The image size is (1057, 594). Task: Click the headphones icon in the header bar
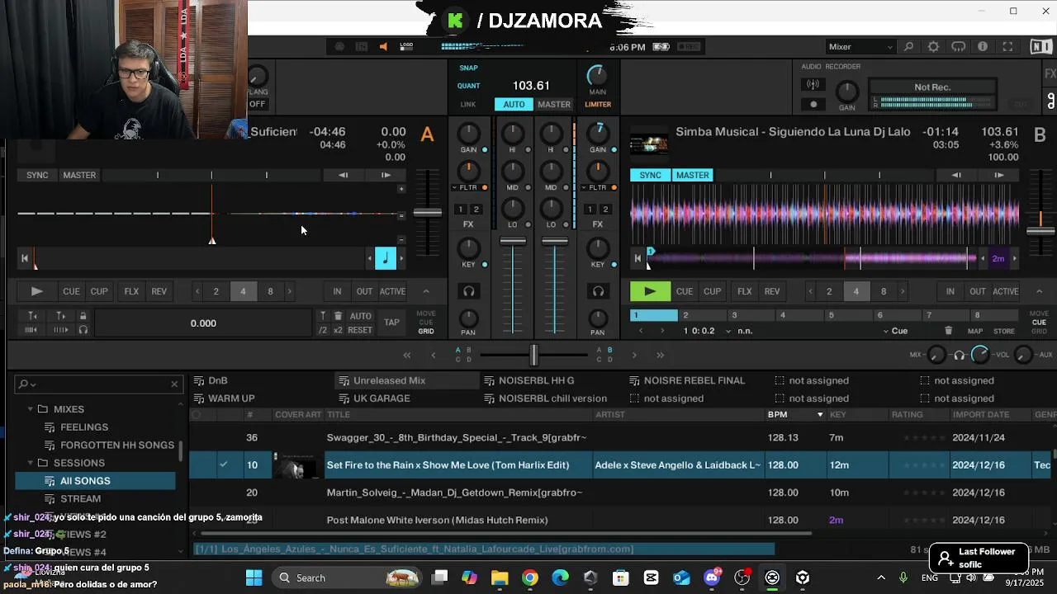coord(958,47)
